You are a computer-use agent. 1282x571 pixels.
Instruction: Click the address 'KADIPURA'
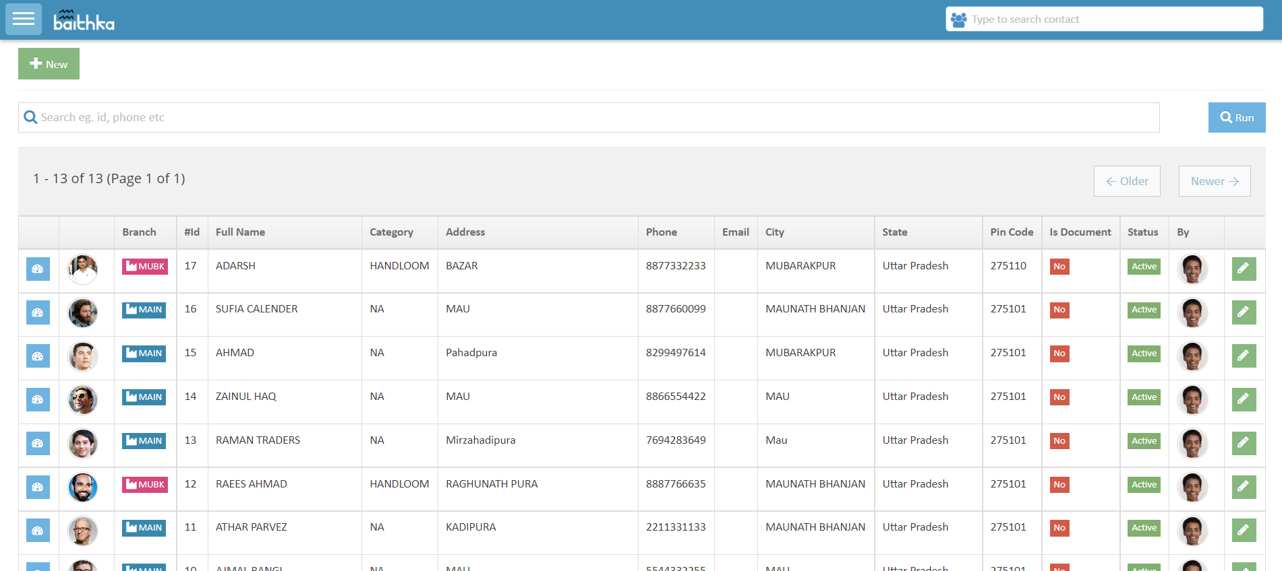(471, 527)
